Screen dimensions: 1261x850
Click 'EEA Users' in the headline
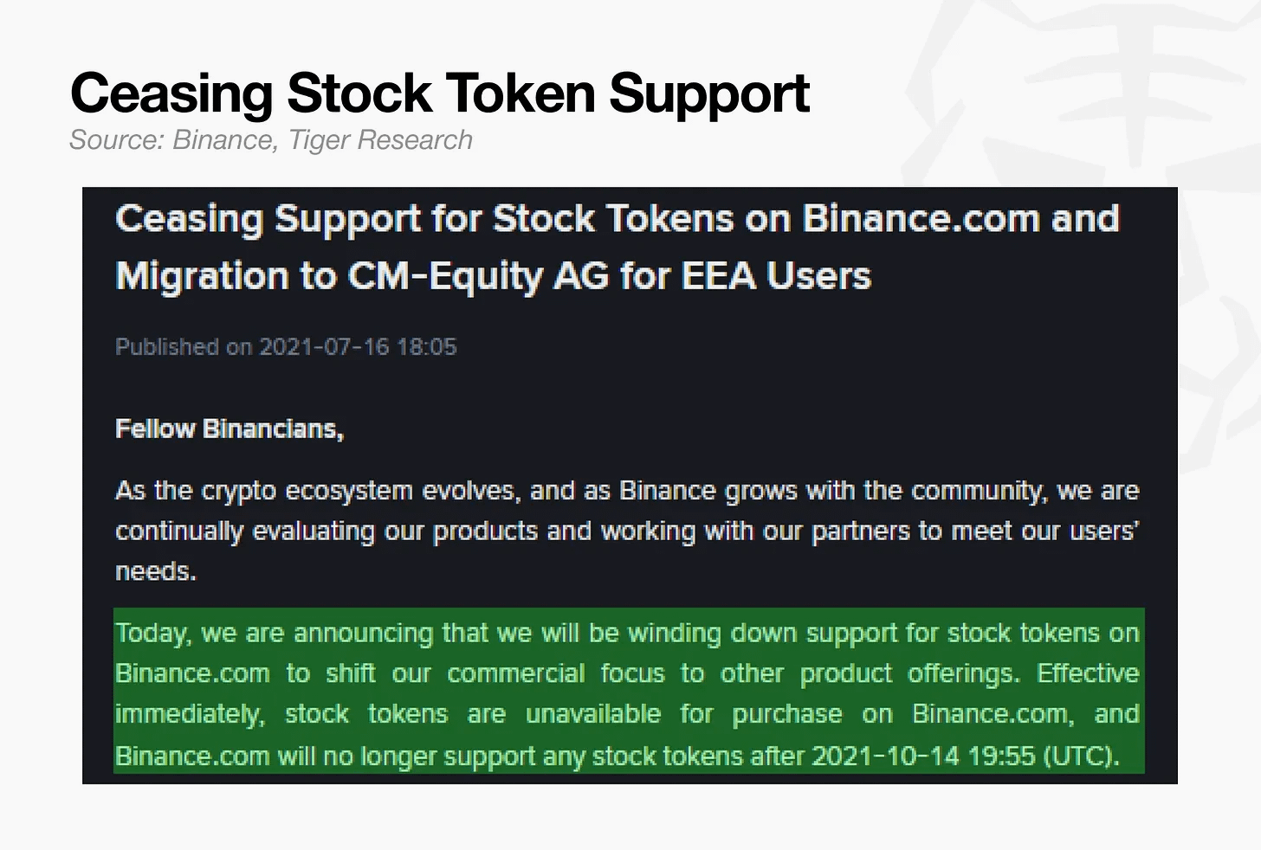[776, 276]
